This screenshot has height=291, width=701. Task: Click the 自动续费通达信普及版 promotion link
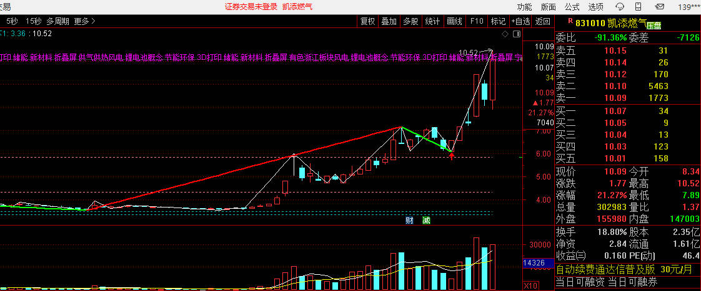[605, 270]
